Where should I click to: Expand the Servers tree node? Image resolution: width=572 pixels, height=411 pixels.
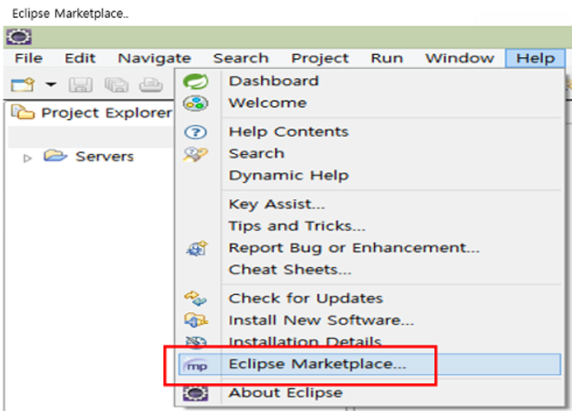click(x=27, y=158)
